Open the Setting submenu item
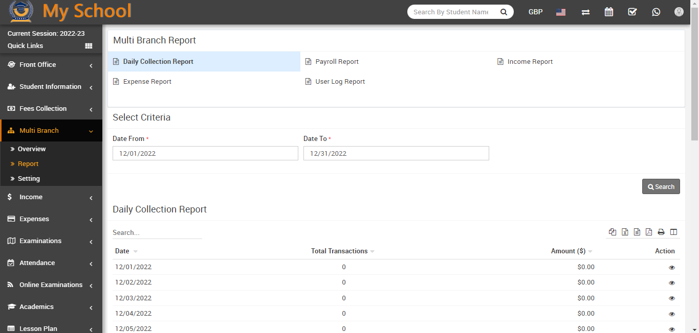 (29, 179)
